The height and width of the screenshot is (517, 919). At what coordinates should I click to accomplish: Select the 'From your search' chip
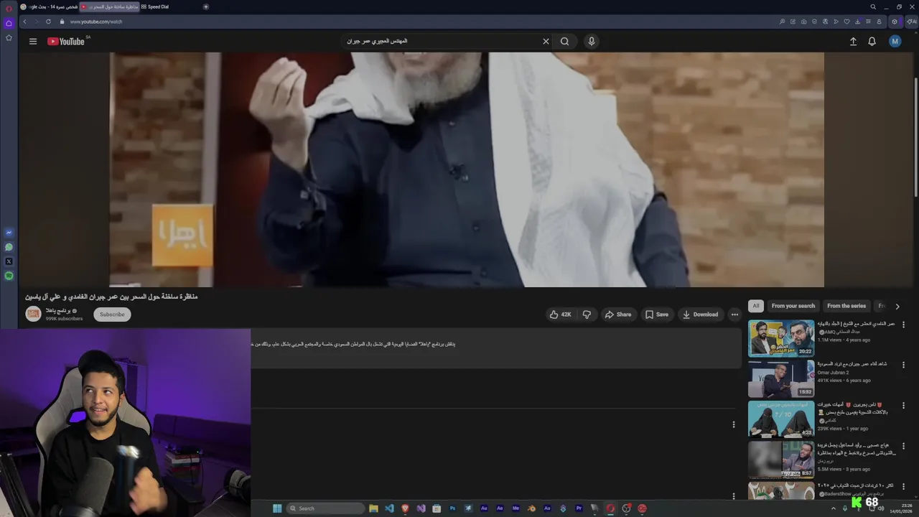pos(793,306)
